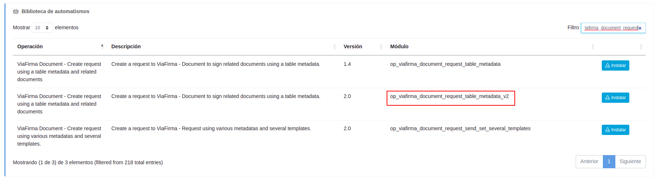Click the Versión header label
Viewport: 662px width, 188px height.
(353, 46)
